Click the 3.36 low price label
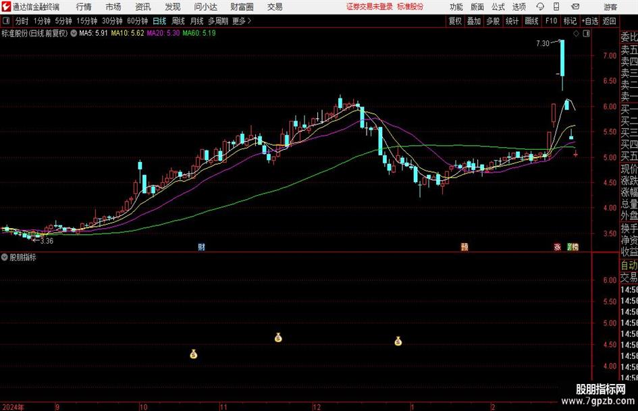This screenshot has height=411, width=638. pos(47,241)
